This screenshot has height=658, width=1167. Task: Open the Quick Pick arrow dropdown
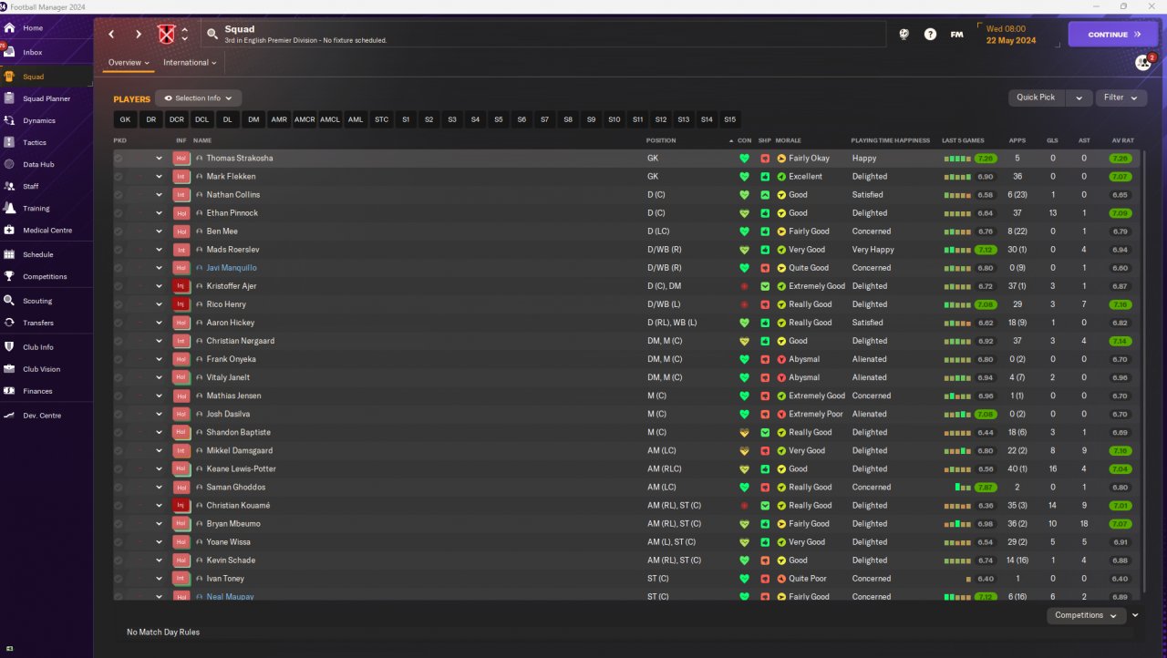tap(1079, 98)
